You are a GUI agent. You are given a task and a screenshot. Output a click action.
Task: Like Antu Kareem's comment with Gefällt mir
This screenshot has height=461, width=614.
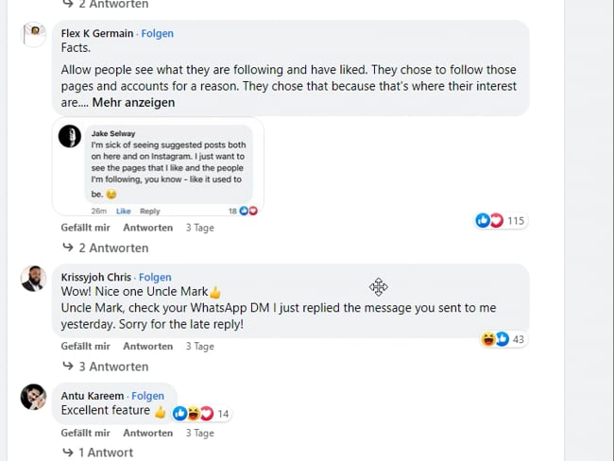(x=85, y=433)
